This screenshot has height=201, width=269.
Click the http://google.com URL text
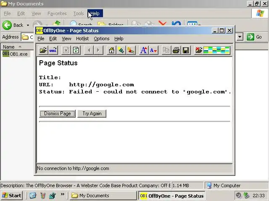[102, 85]
